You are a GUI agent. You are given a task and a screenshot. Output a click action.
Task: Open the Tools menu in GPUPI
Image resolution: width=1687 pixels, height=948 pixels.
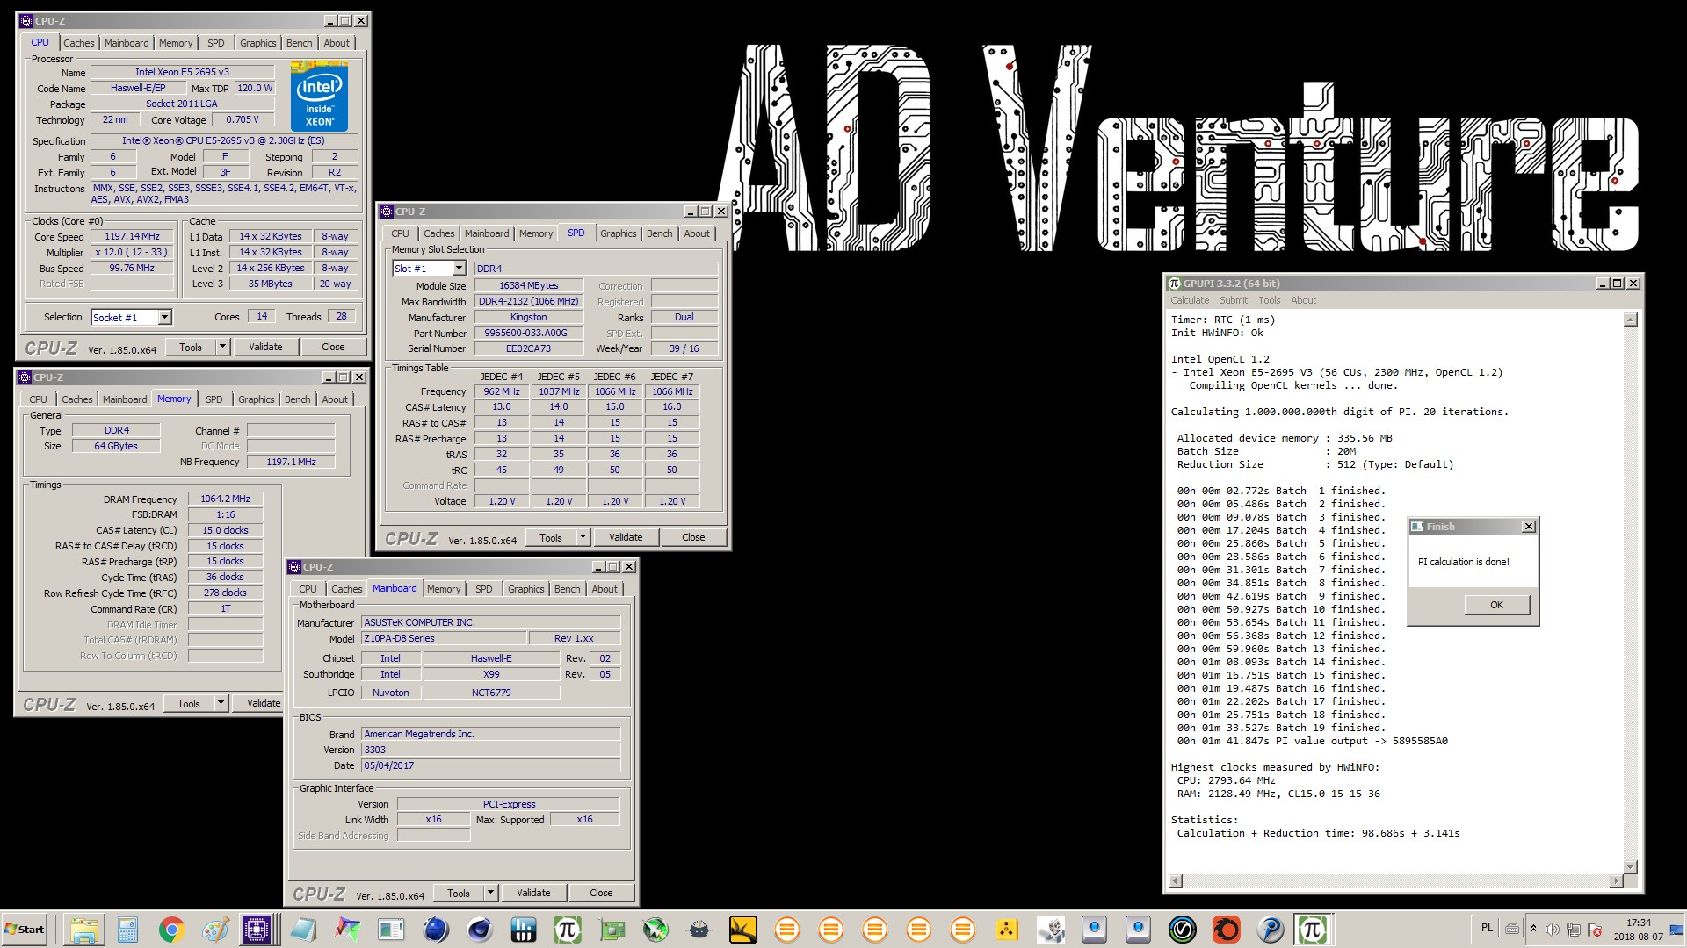(1269, 300)
